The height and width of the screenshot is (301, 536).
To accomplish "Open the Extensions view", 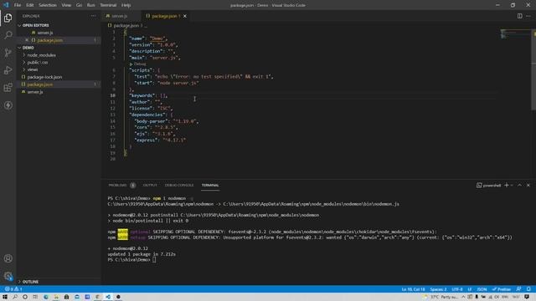I will pyautogui.click(x=8, y=87).
